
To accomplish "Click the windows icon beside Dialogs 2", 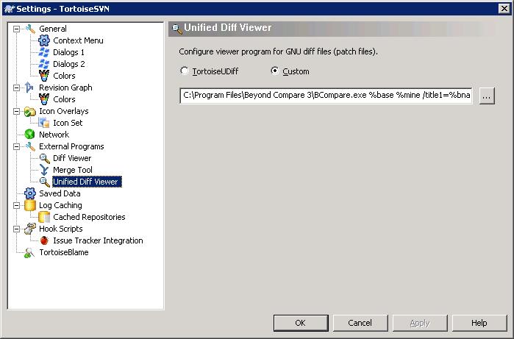I will [x=44, y=64].
